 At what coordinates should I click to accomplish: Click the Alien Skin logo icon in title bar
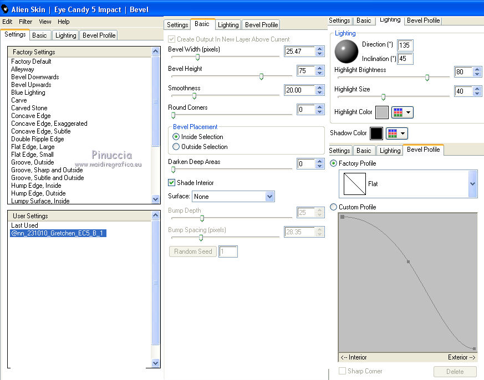click(4, 9)
